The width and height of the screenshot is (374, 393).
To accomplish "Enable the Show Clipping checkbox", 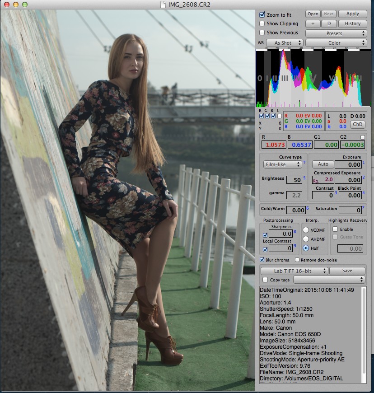I will click(x=262, y=23).
